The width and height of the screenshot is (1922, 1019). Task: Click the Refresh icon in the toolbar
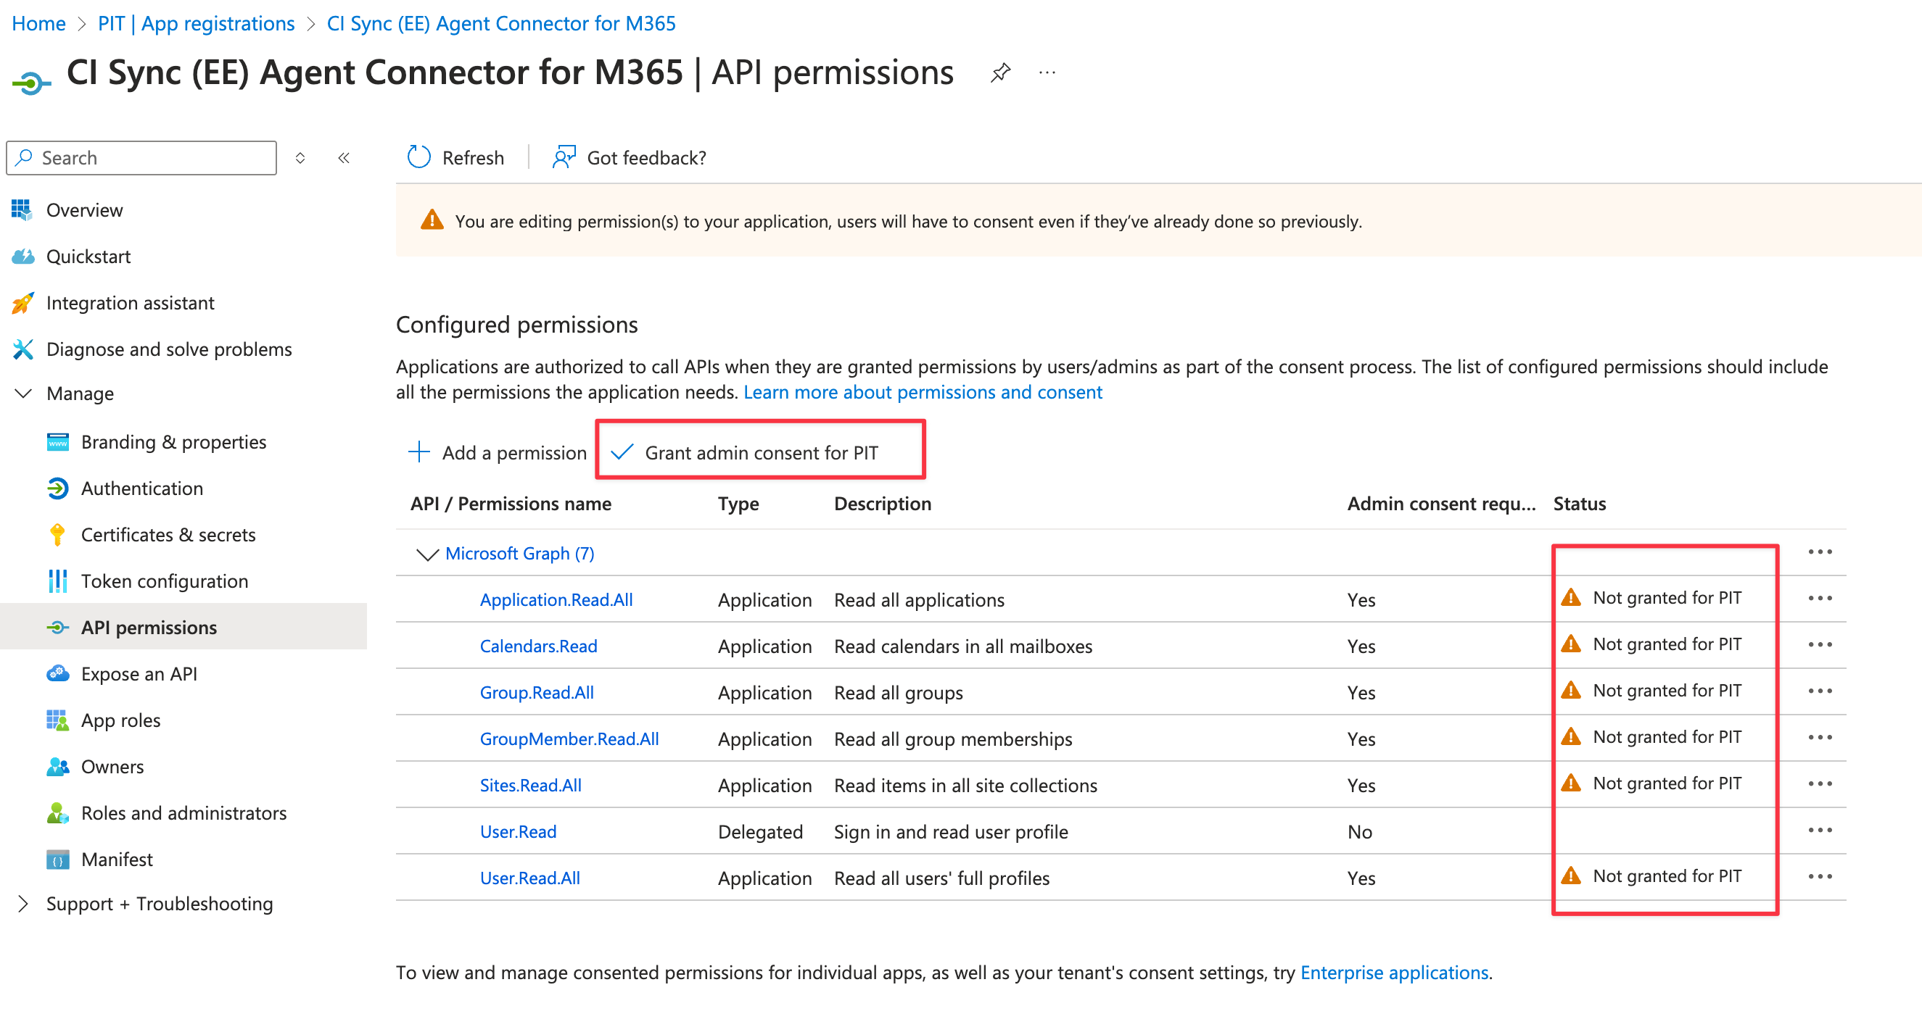pyautogui.click(x=418, y=157)
